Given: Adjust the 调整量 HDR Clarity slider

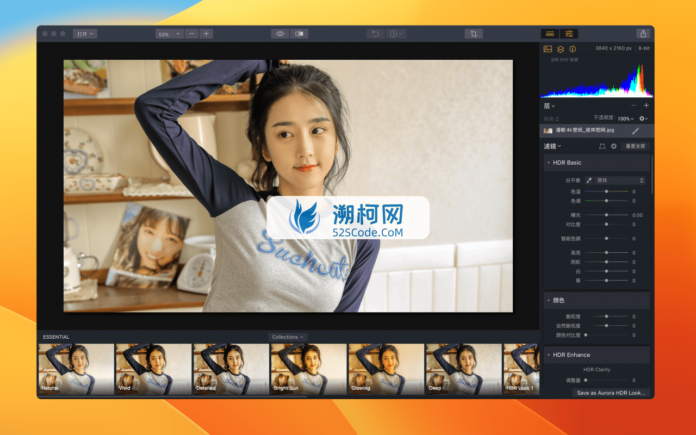Looking at the screenshot, I should tap(606, 380).
